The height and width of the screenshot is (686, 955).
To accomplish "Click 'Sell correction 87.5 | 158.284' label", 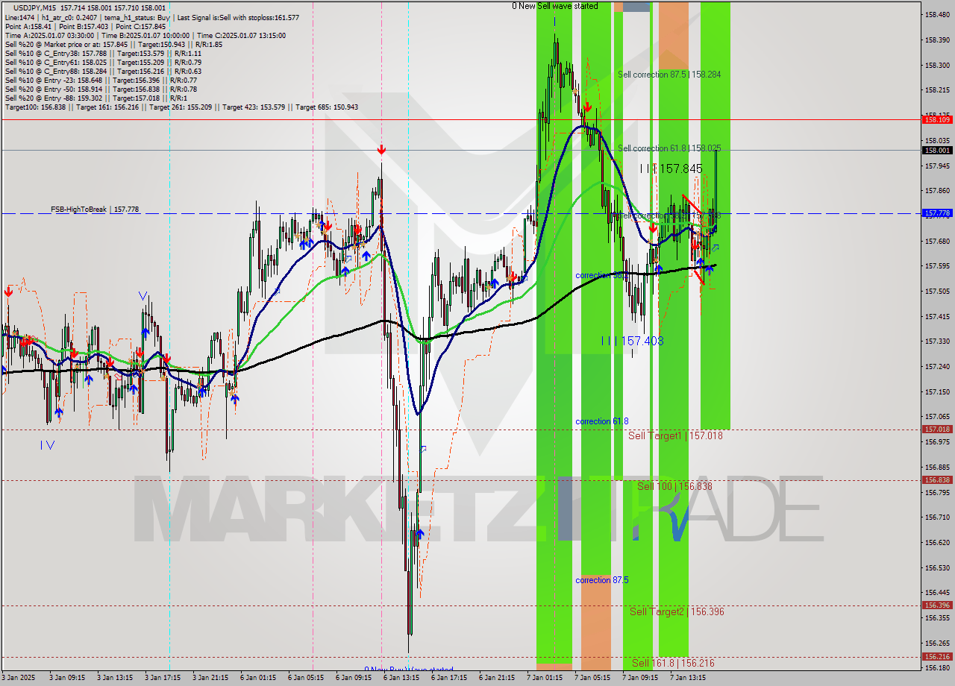I will coord(669,75).
